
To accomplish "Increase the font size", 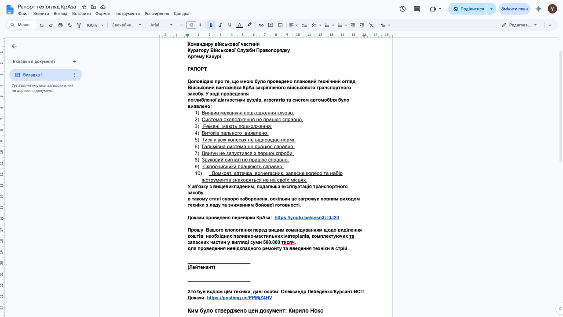I will (201, 25).
